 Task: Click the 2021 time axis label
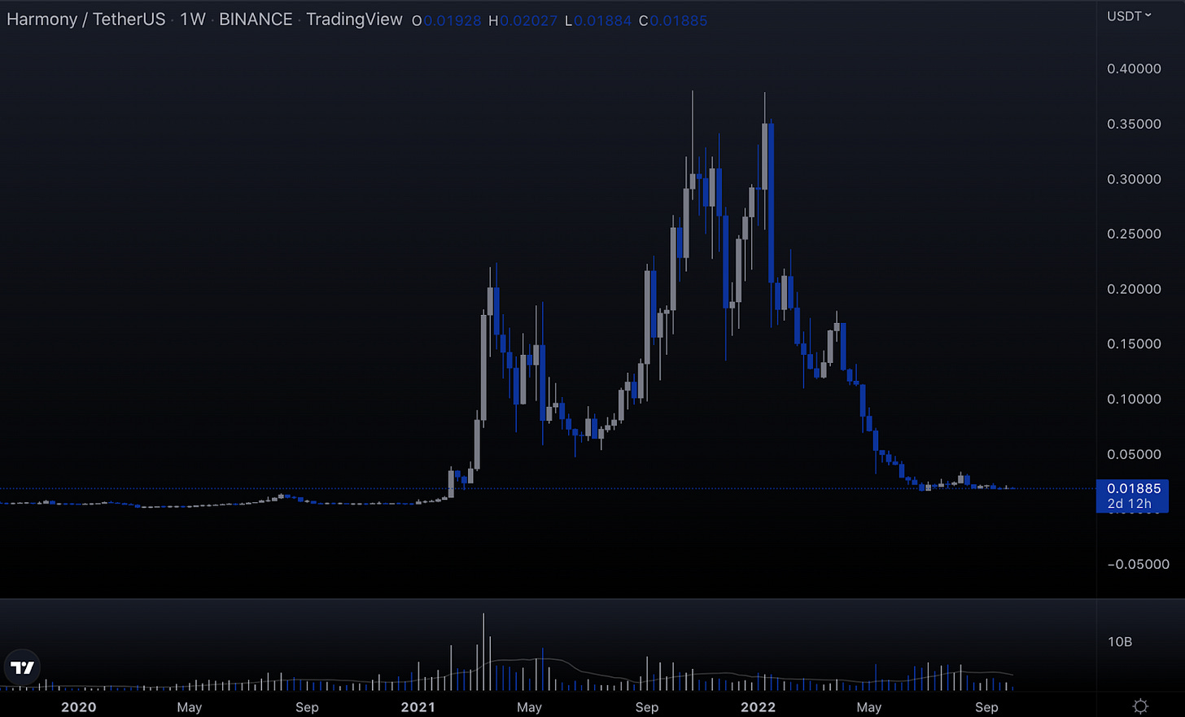(x=418, y=707)
